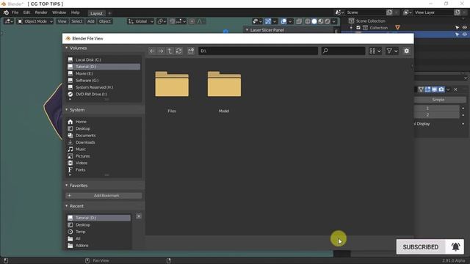Open the Downloads system folder
Screen dimensions: 470x264
[x=104, y=142]
